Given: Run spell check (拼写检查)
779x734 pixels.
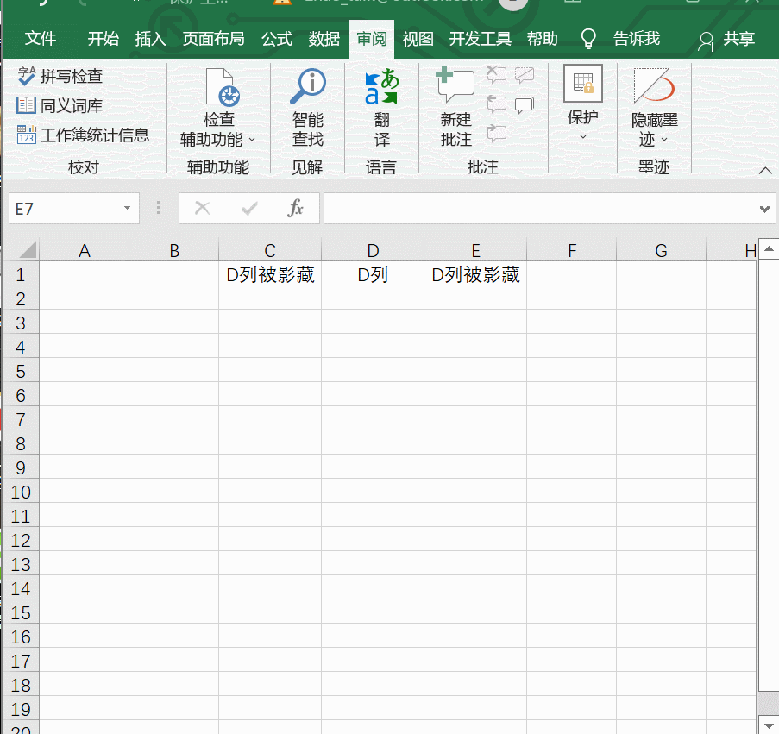Looking at the screenshot, I should tap(60, 76).
